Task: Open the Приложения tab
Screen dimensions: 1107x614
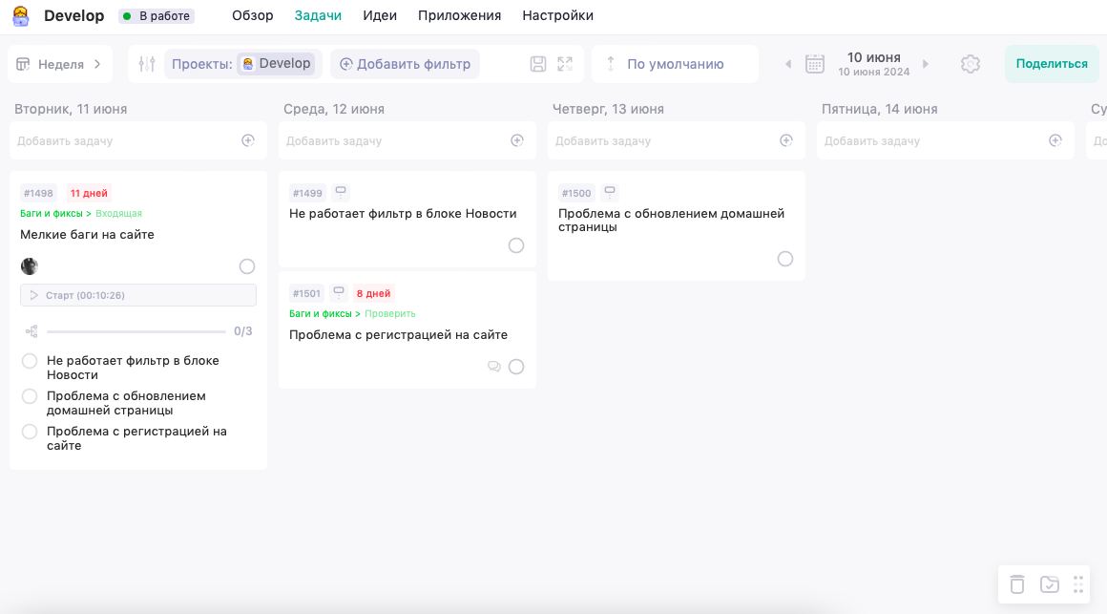Action: [x=459, y=15]
